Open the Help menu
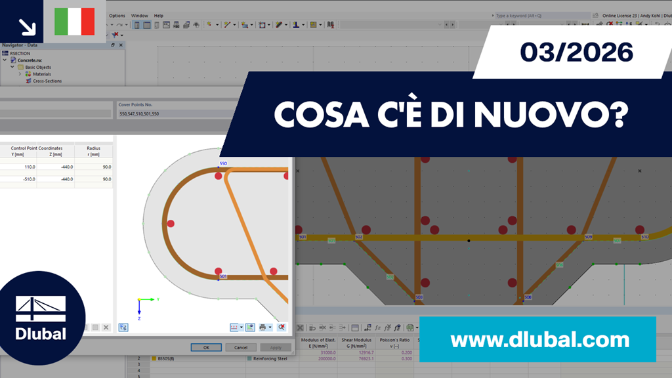The height and width of the screenshot is (378, 672). pyautogui.click(x=159, y=16)
